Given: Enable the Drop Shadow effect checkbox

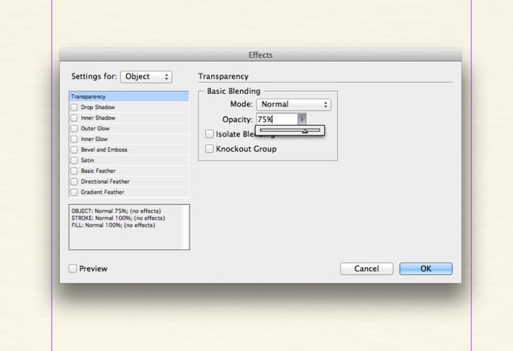Looking at the screenshot, I should (x=74, y=108).
